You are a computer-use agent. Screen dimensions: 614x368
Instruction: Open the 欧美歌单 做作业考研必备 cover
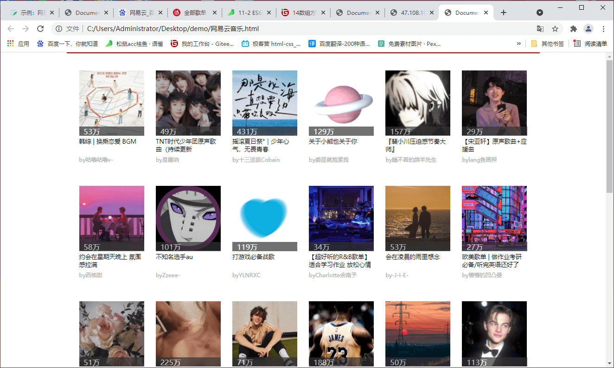coord(494,218)
